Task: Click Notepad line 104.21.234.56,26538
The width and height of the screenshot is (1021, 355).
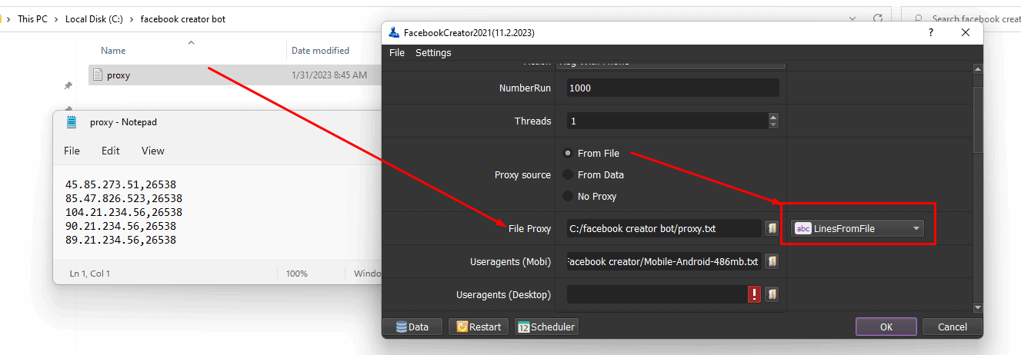Action: click(x=124, y=212)
